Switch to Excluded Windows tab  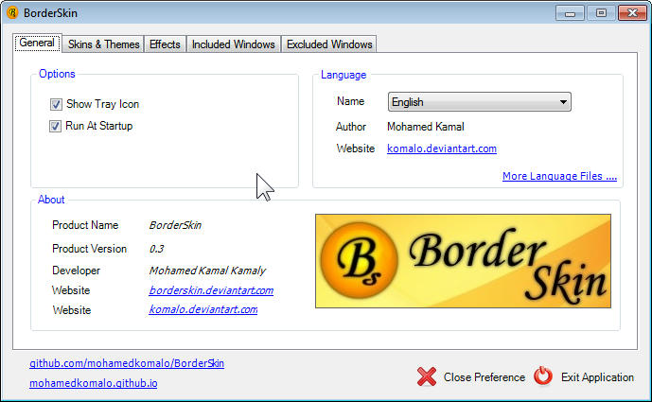[x=329, y=44]
